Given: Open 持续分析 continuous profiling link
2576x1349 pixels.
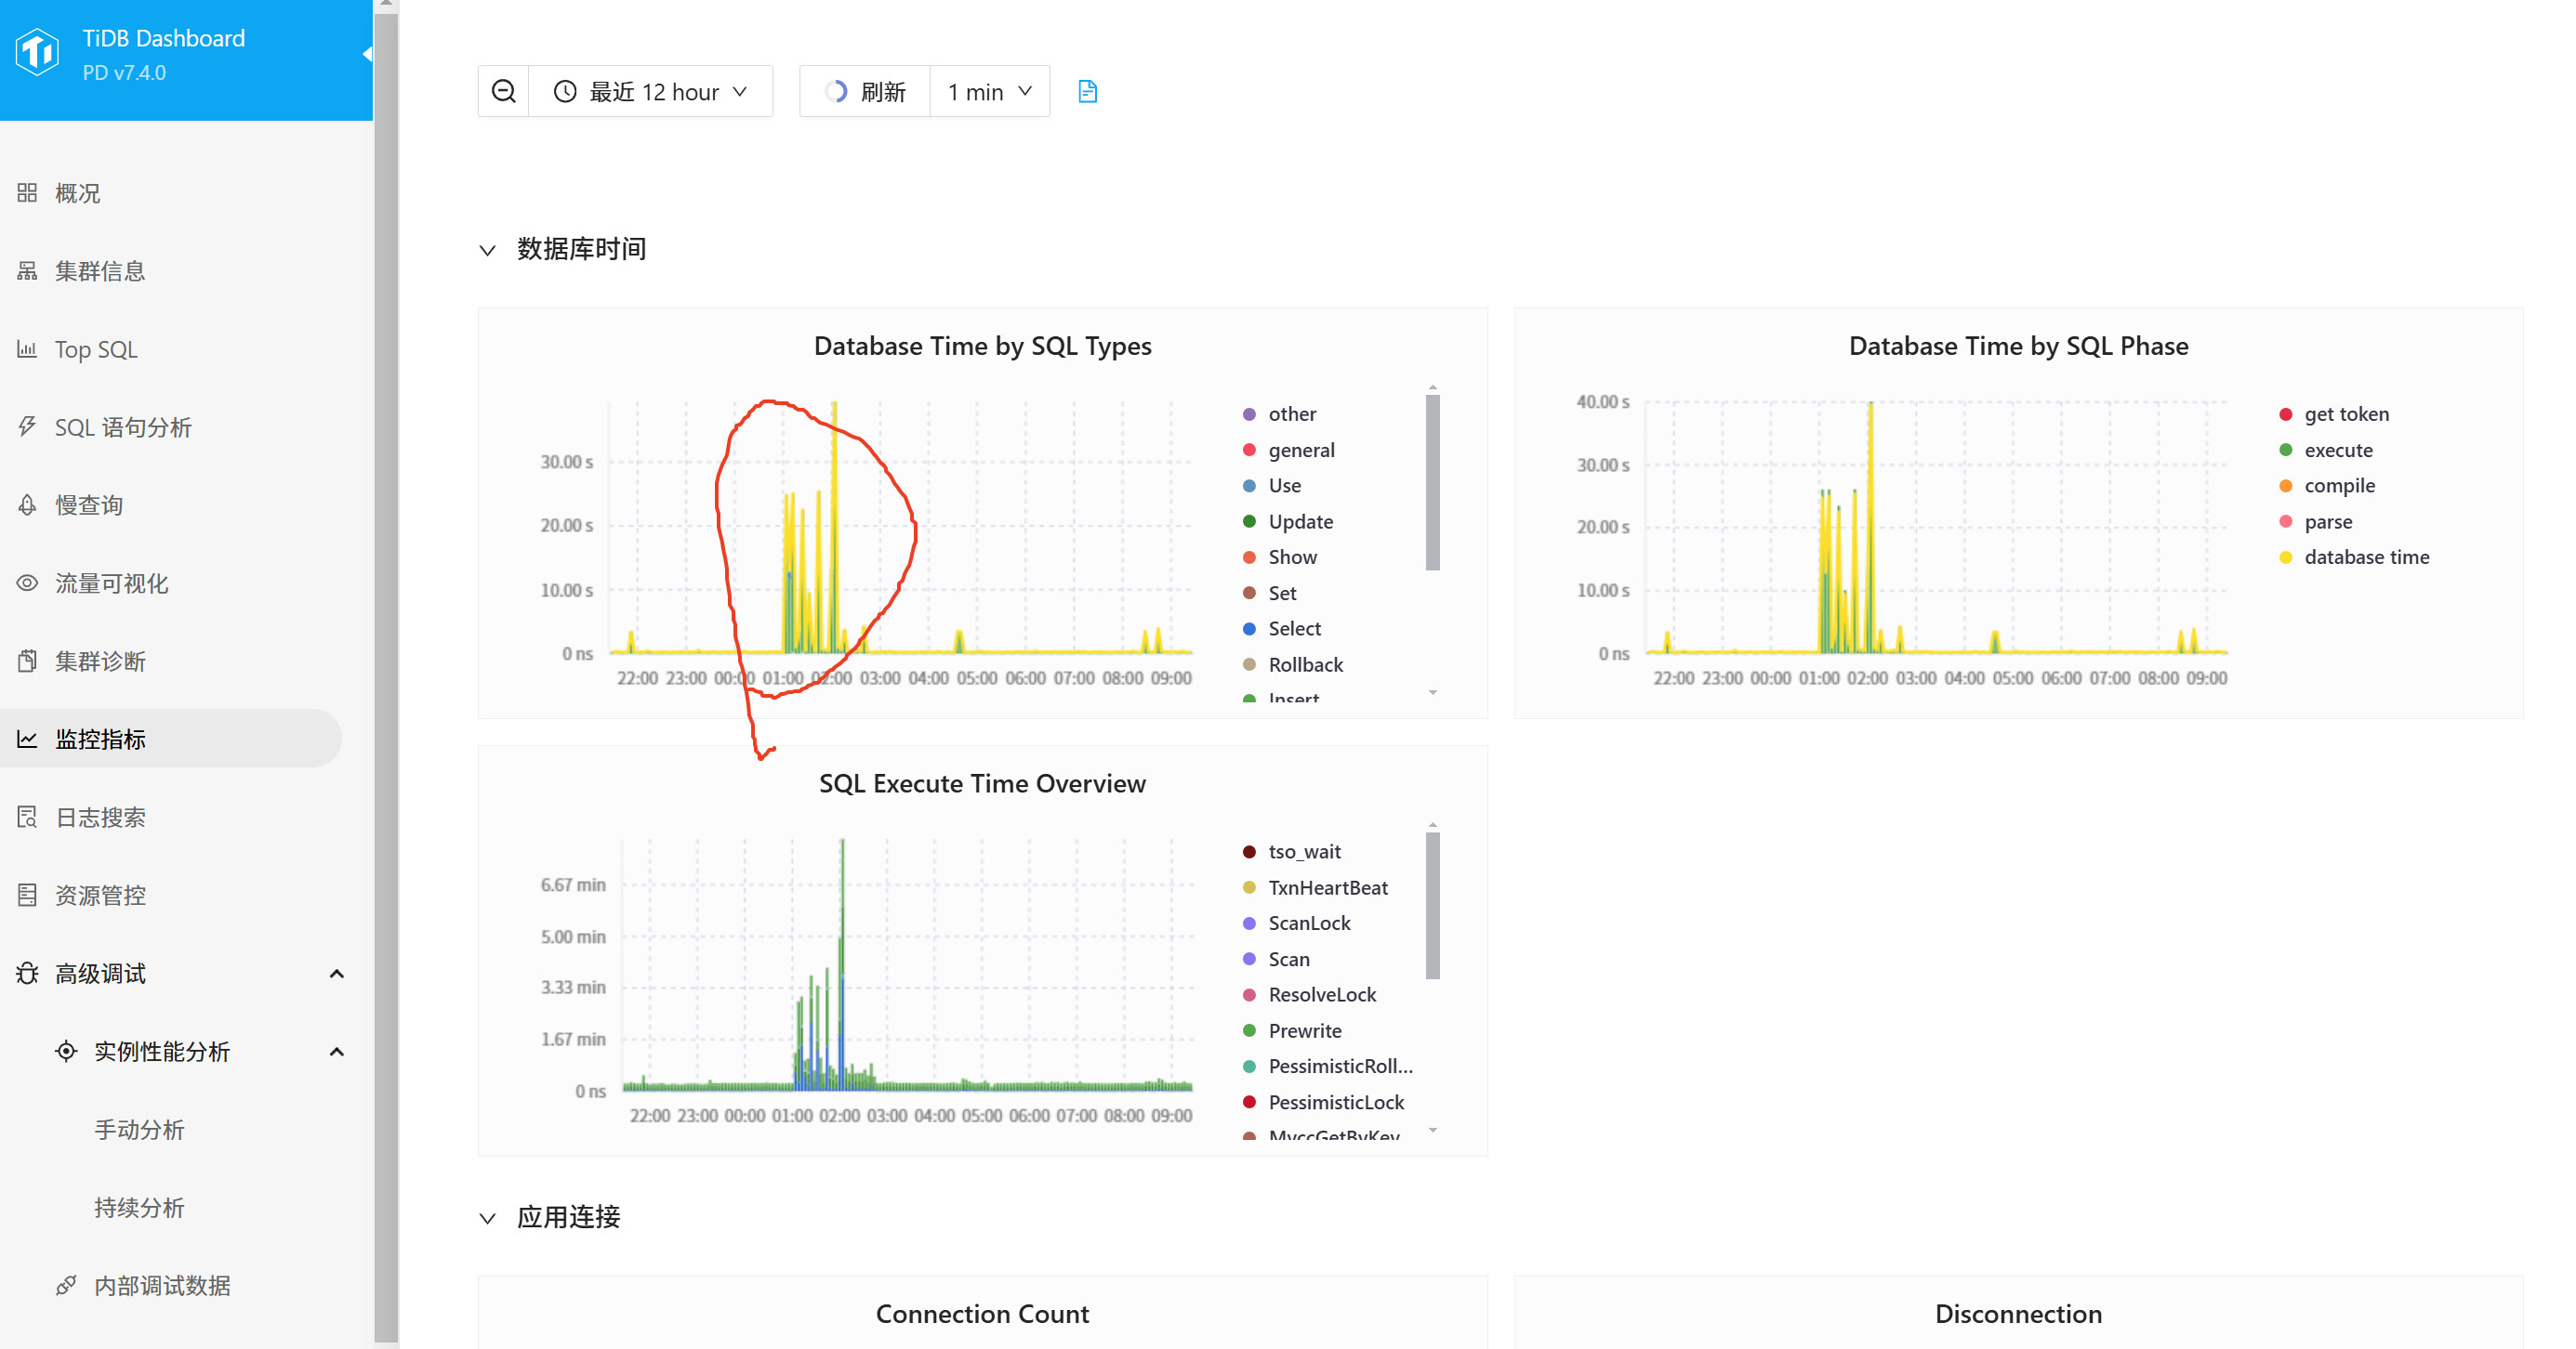Looking at the screenshot, I should [x=139, y=1207].
